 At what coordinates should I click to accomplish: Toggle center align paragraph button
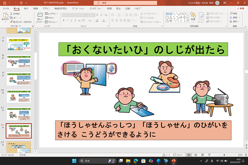point(117,20)
